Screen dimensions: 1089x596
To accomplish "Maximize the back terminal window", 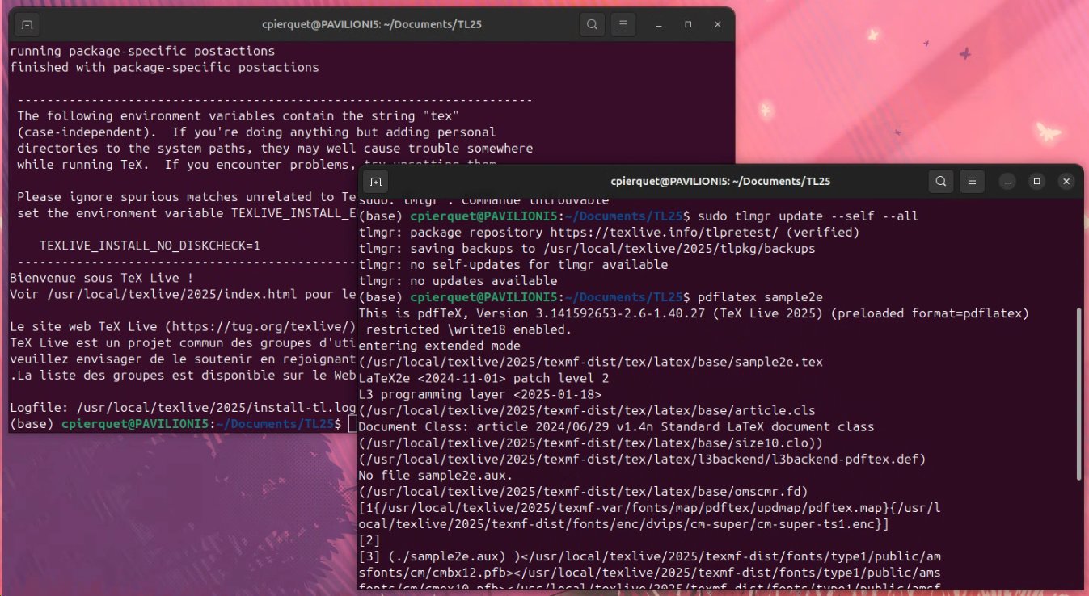I will 688,25.
